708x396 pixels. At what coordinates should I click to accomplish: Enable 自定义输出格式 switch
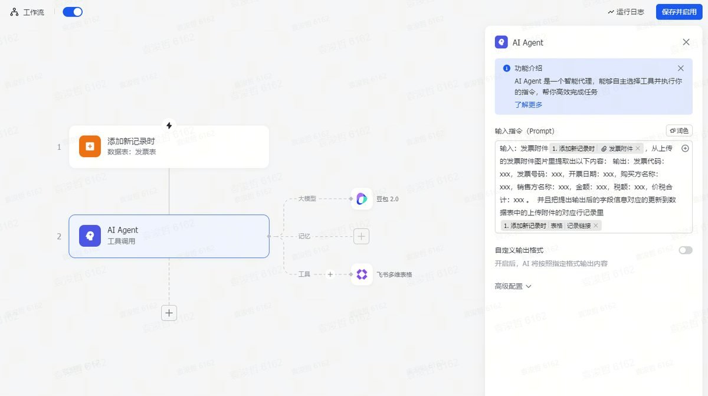pos(685,250)
